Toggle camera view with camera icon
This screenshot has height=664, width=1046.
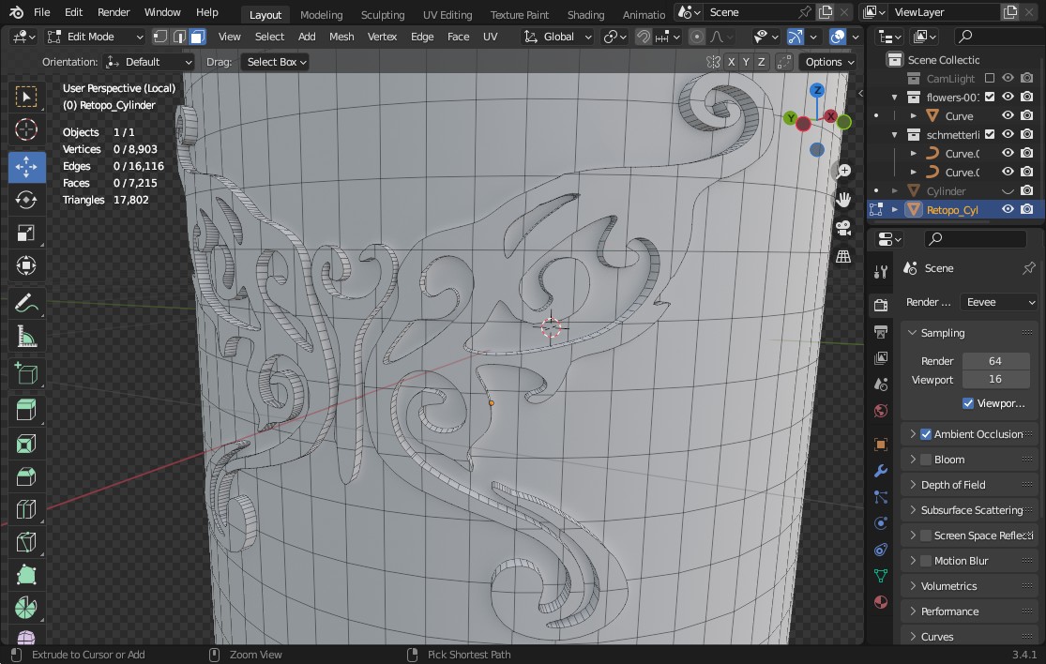click(x=843, y=228)
